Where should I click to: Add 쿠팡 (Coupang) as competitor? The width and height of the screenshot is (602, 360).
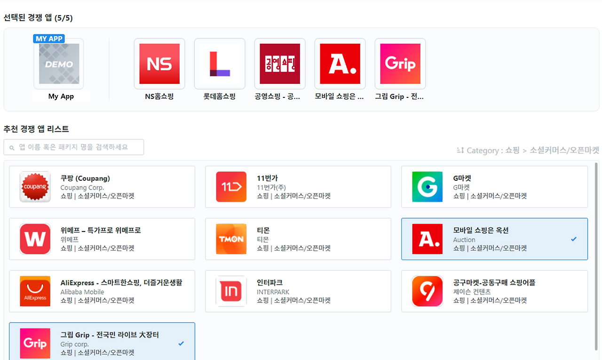click(102, 187)
